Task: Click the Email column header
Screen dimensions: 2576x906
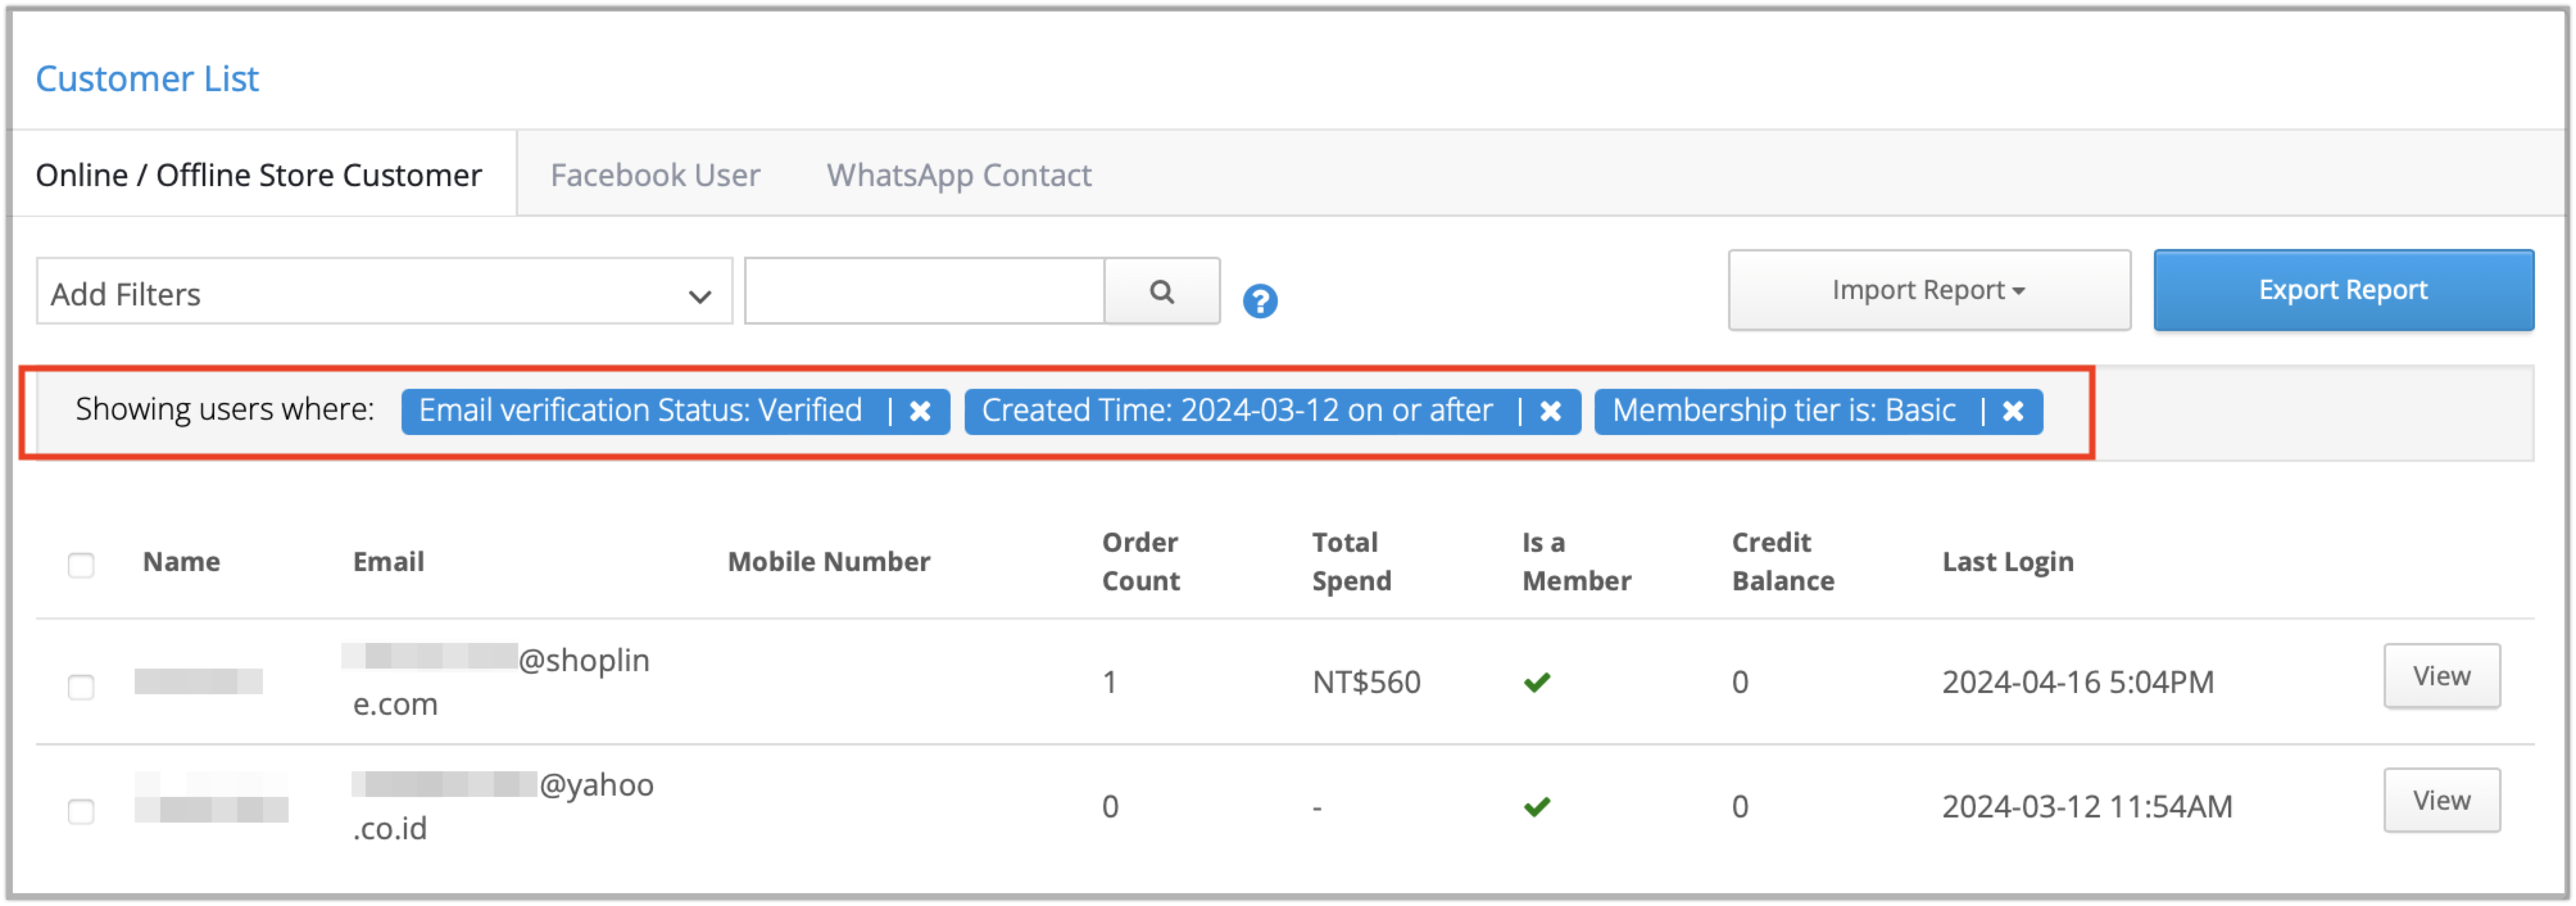Action: pos(388,562)
